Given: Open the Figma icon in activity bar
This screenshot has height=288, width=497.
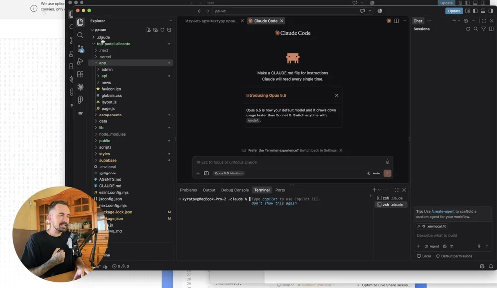Looking at the screenshot, I should pyautogui.click(x=80, y=100).
